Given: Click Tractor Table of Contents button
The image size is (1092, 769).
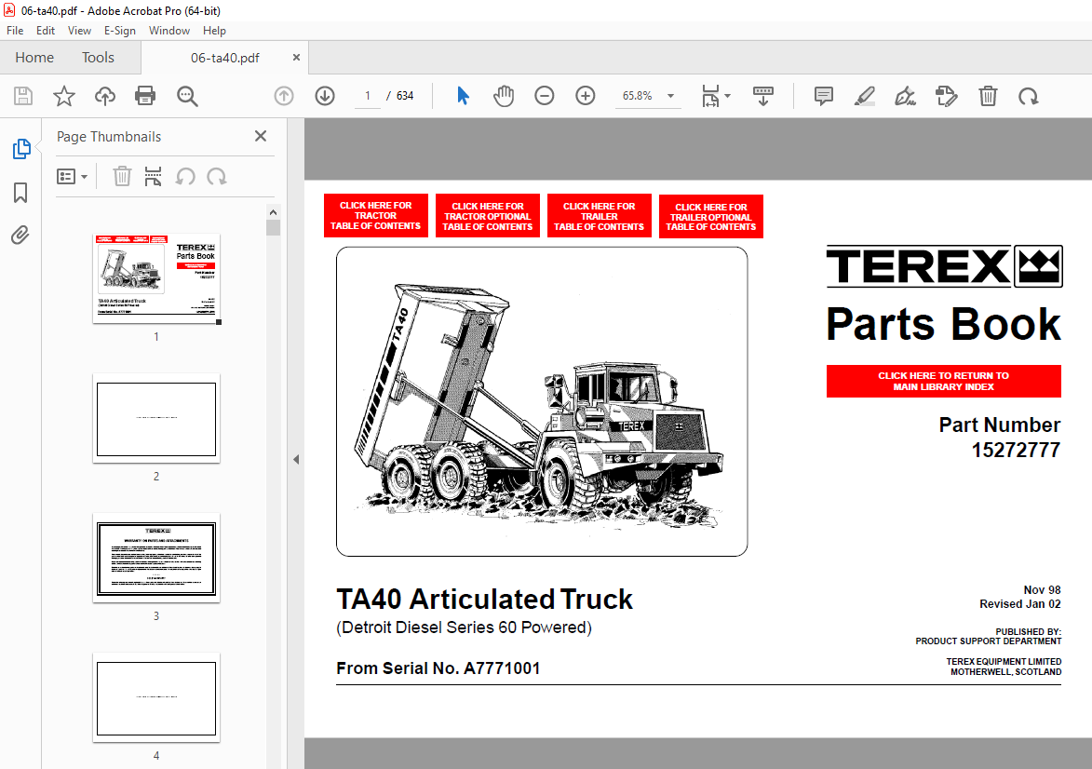Looking at the screenshot, I should (x=376, y=215).
